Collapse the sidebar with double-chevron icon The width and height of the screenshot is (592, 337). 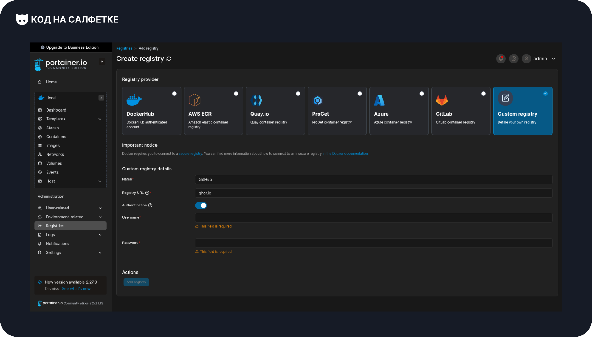[x=102, y=61]
